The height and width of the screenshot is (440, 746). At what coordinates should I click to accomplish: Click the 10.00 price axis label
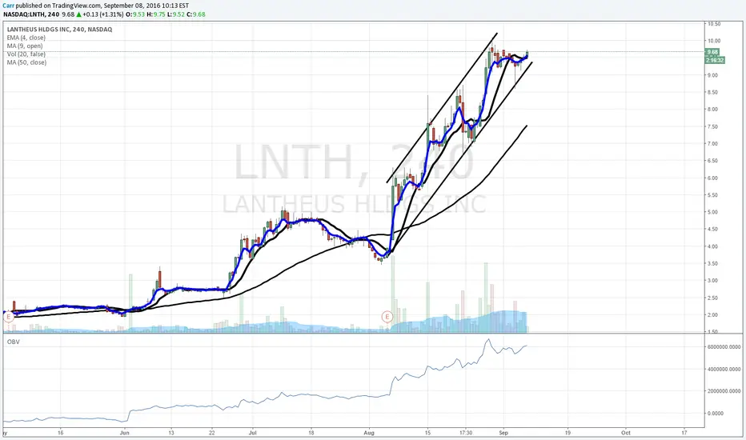tap(714, 41)
